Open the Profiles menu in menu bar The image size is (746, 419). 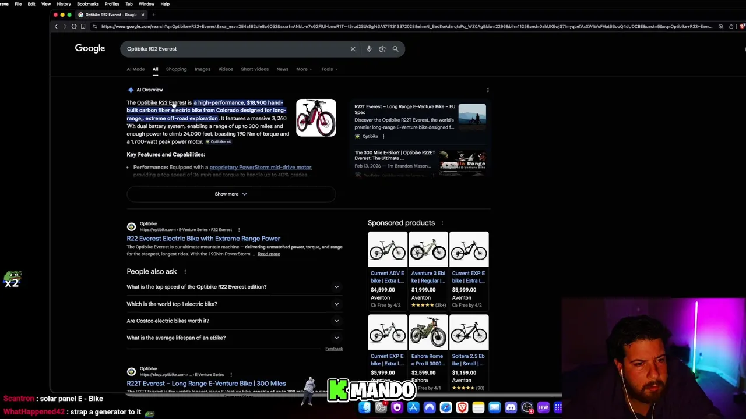[112, 4]
